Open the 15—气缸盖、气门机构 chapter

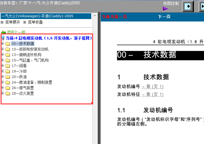click(30, 60)
